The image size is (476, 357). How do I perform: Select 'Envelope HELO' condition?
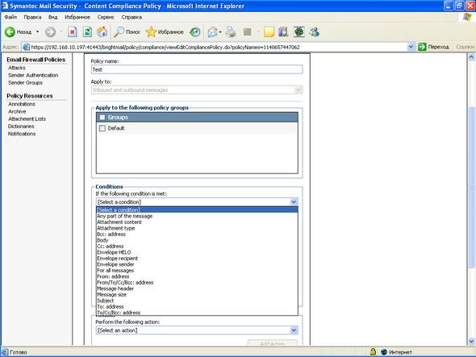(x=197, y=252)
